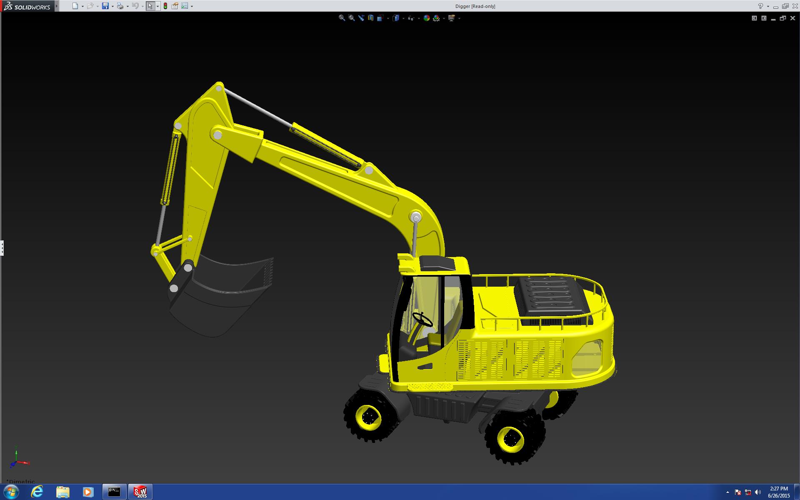
Task: Select the Zoom to Area tool
Action: tap(351, 18)
